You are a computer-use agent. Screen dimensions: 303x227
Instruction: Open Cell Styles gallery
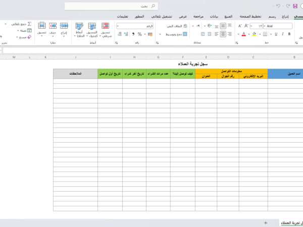79,25
